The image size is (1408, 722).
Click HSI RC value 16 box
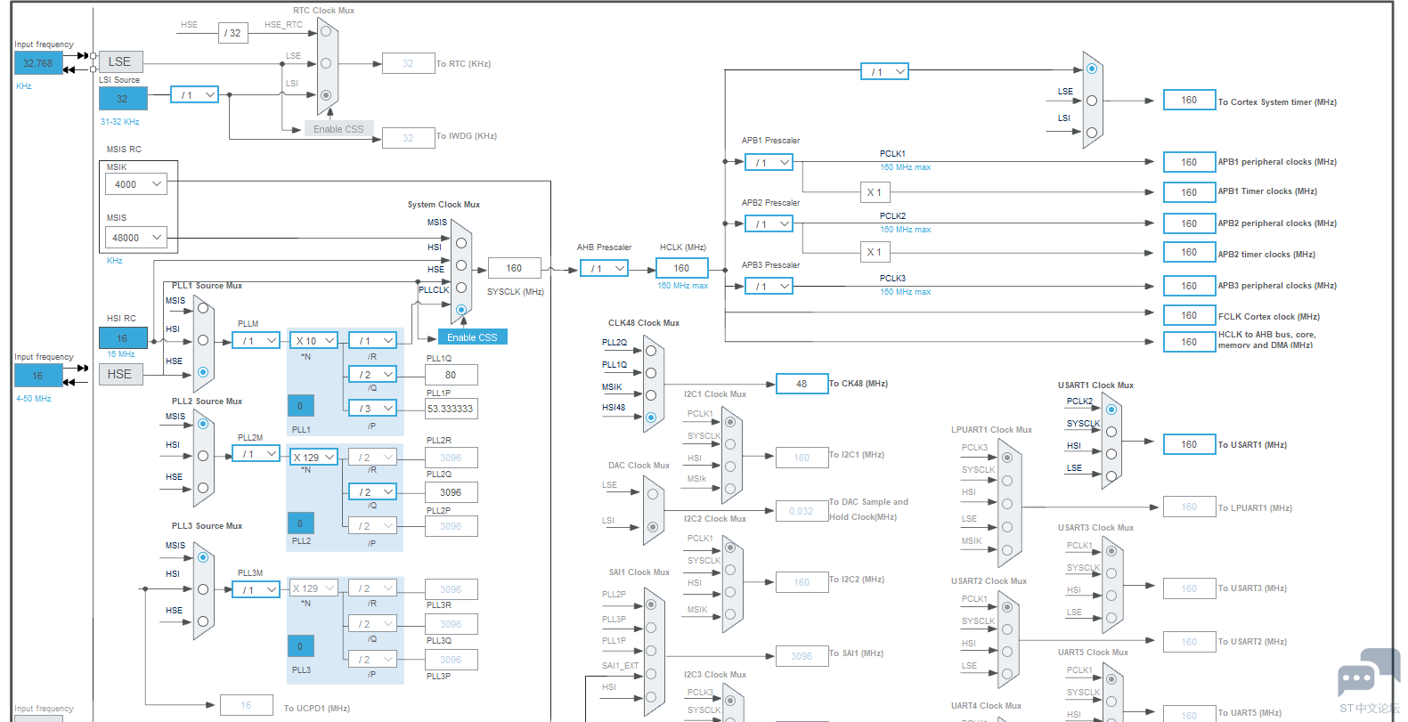123,338
